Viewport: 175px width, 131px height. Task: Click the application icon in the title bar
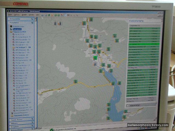coord(8,11)
